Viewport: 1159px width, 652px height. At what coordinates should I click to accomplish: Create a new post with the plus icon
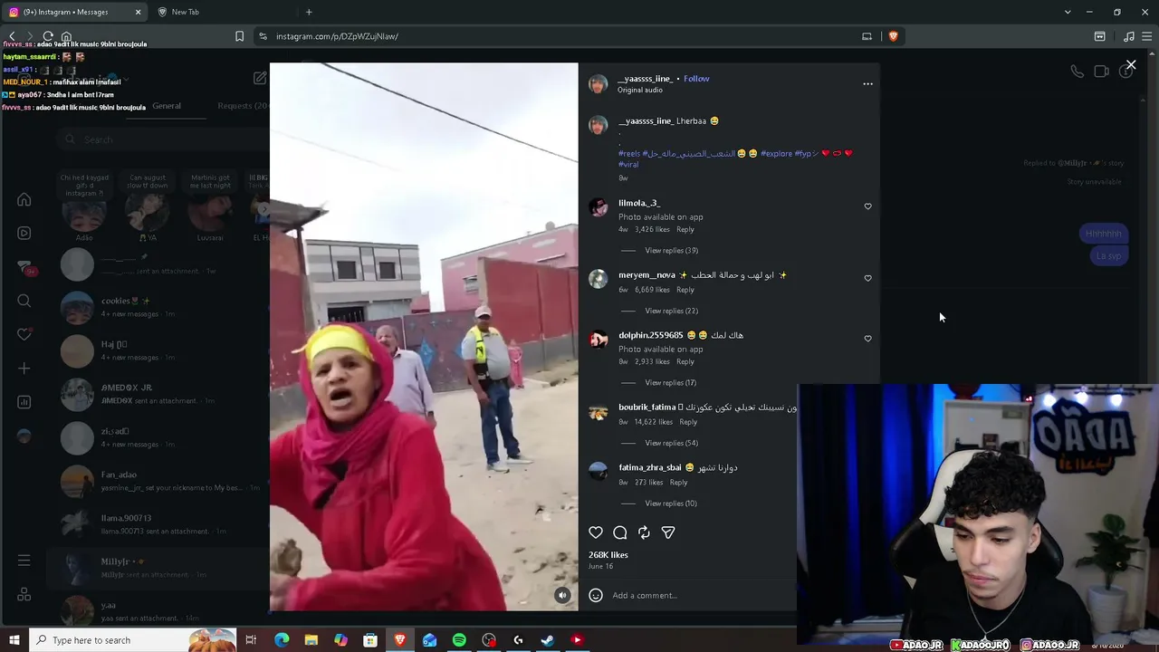click(x=24, y=369)
